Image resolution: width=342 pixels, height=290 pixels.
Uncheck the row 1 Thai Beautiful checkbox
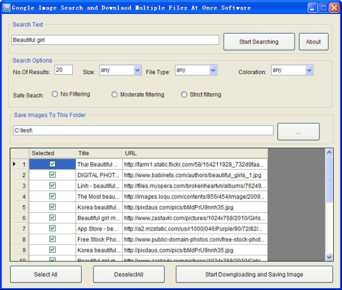pos(53,164)
